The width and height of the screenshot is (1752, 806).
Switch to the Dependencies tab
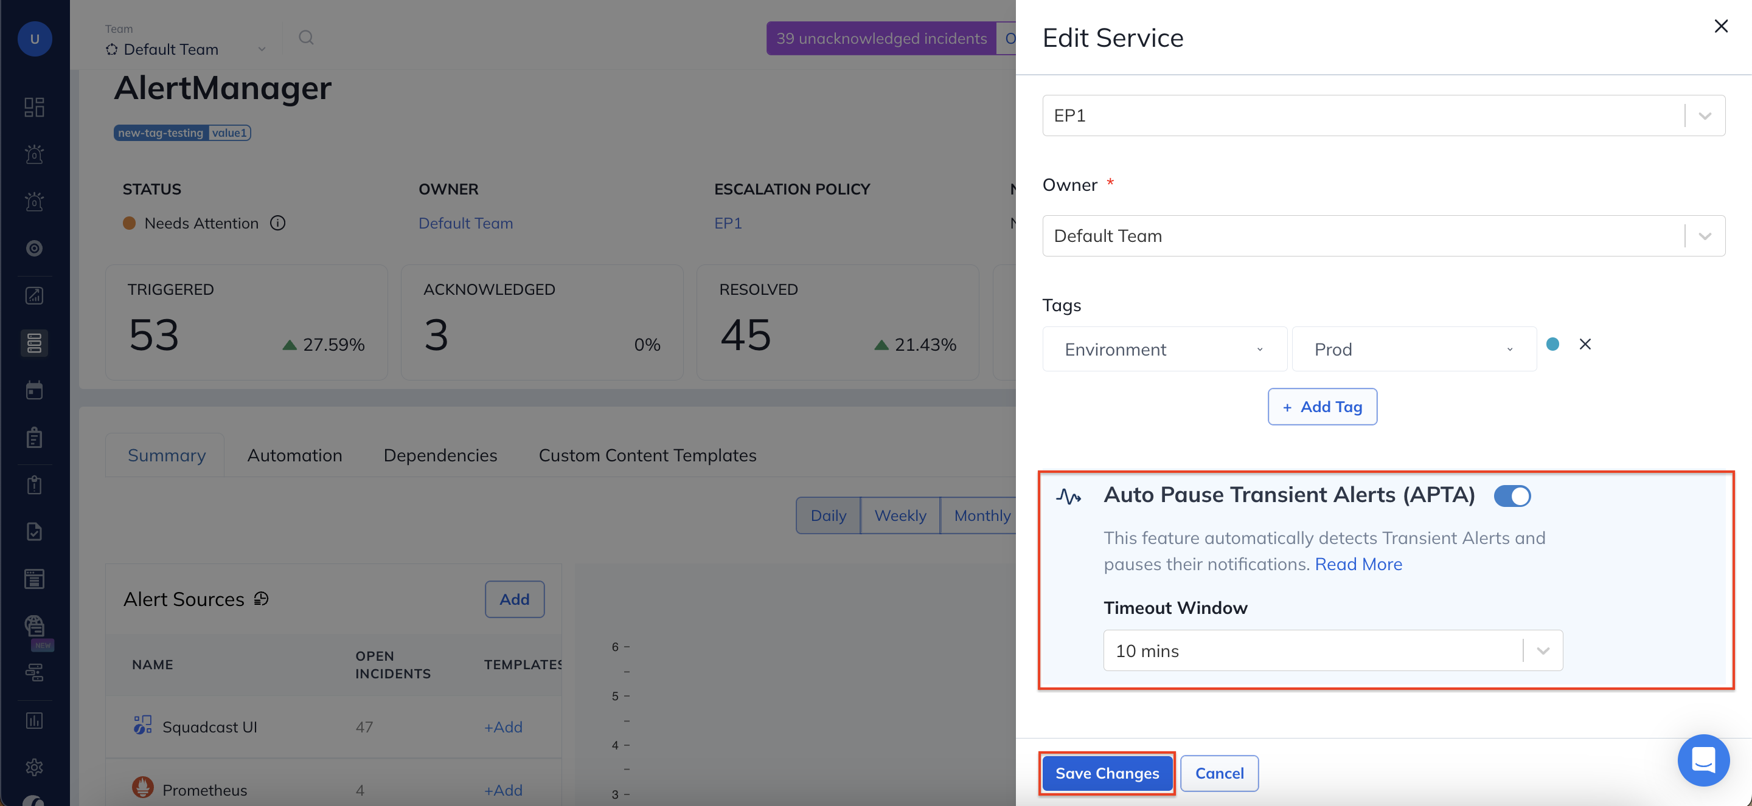440,455
